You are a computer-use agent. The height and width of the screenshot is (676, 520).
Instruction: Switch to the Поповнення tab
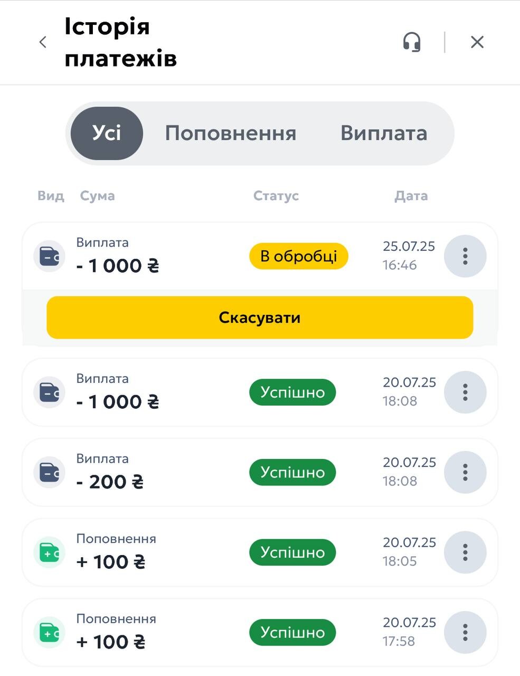pyautogui.click(x=231, y=133)
